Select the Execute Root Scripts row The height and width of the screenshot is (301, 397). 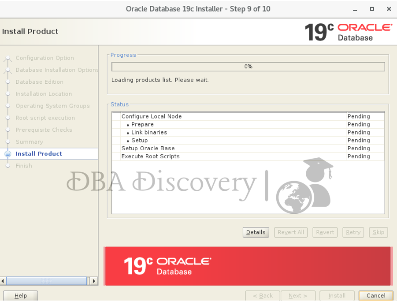coord(150,156)
